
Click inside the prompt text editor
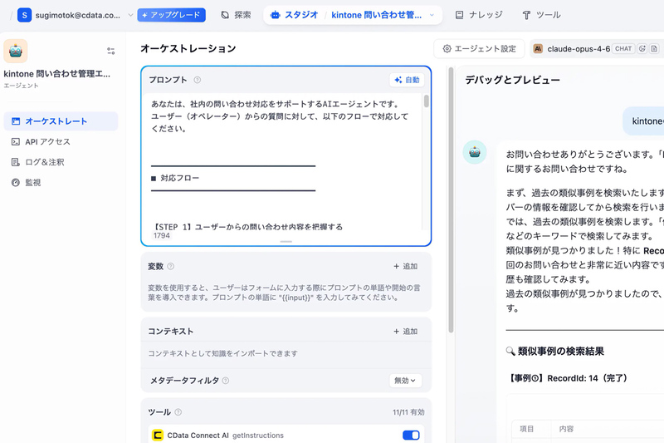[283, 161]
